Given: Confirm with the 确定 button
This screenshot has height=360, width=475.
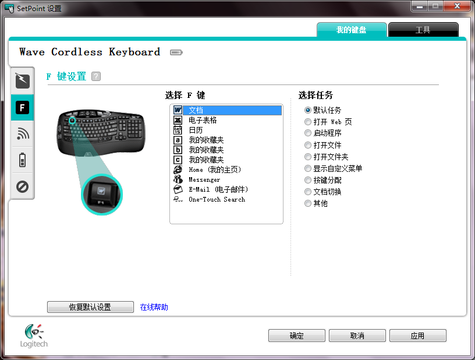Looking at the screenshot, I should pyautogui.click(x=296, y=336).
